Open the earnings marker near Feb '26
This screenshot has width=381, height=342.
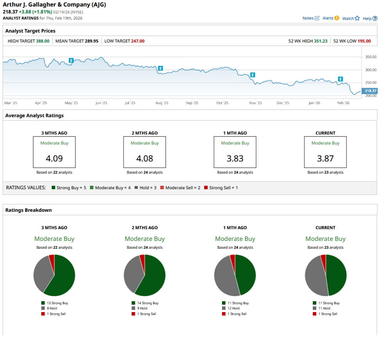[x=340, y=79]
